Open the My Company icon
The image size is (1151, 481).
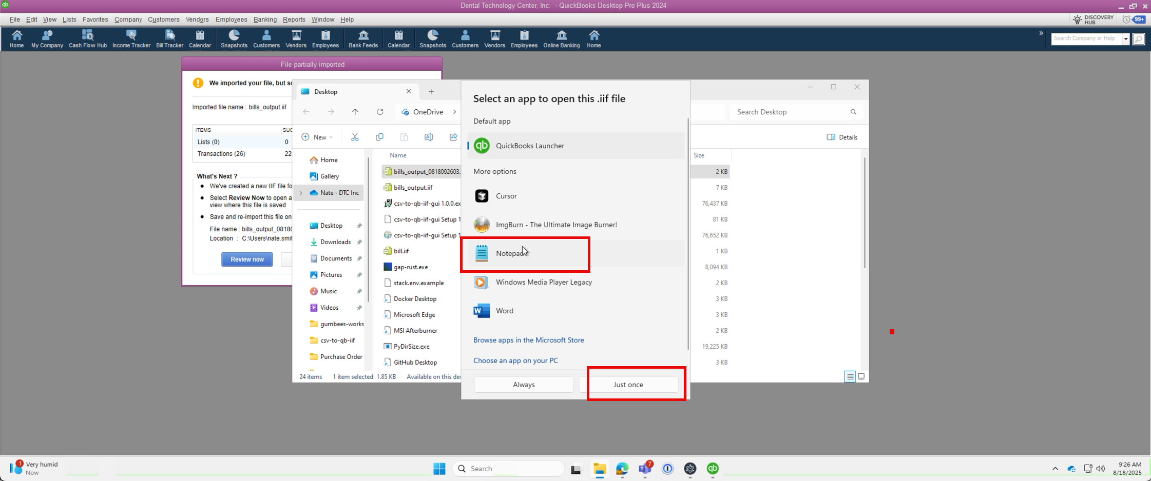pyautogui.click(x=47, y=39)
